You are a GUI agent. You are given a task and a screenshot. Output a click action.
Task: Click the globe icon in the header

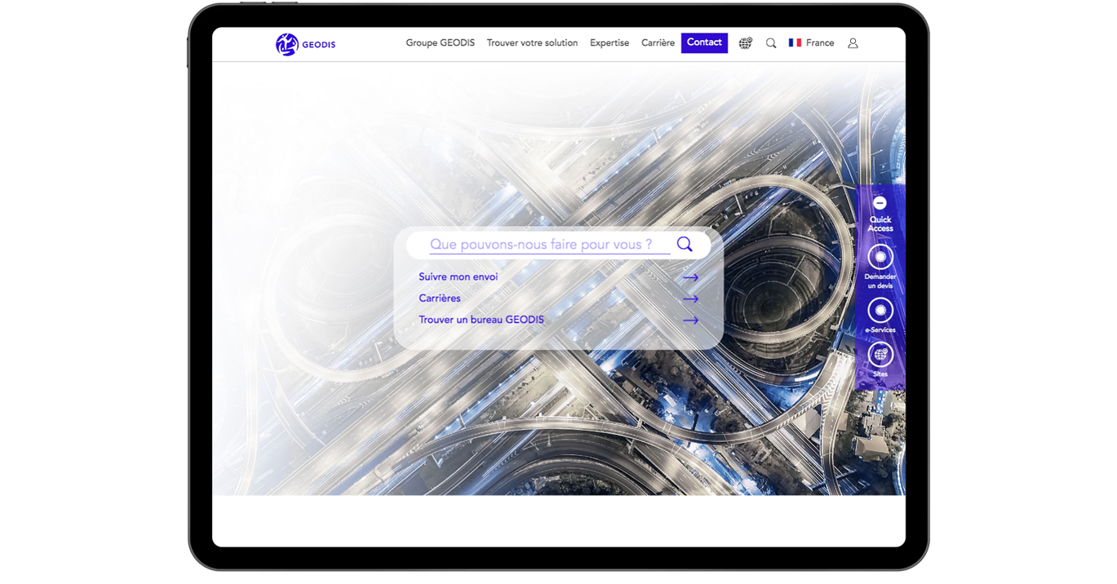[745, 43]
